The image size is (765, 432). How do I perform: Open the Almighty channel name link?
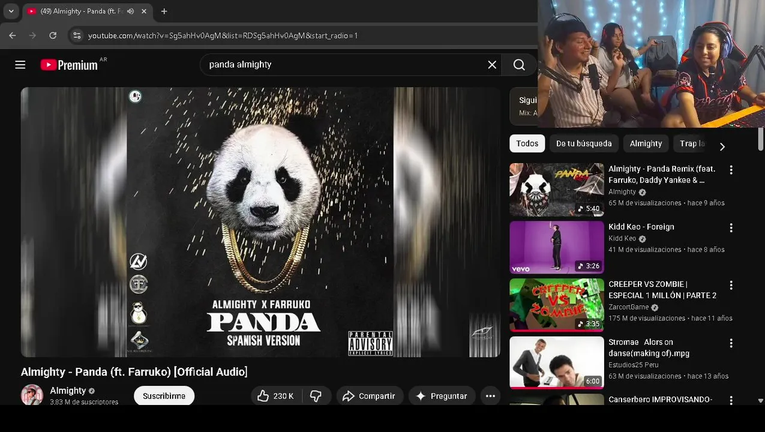(x=68, y=391)
